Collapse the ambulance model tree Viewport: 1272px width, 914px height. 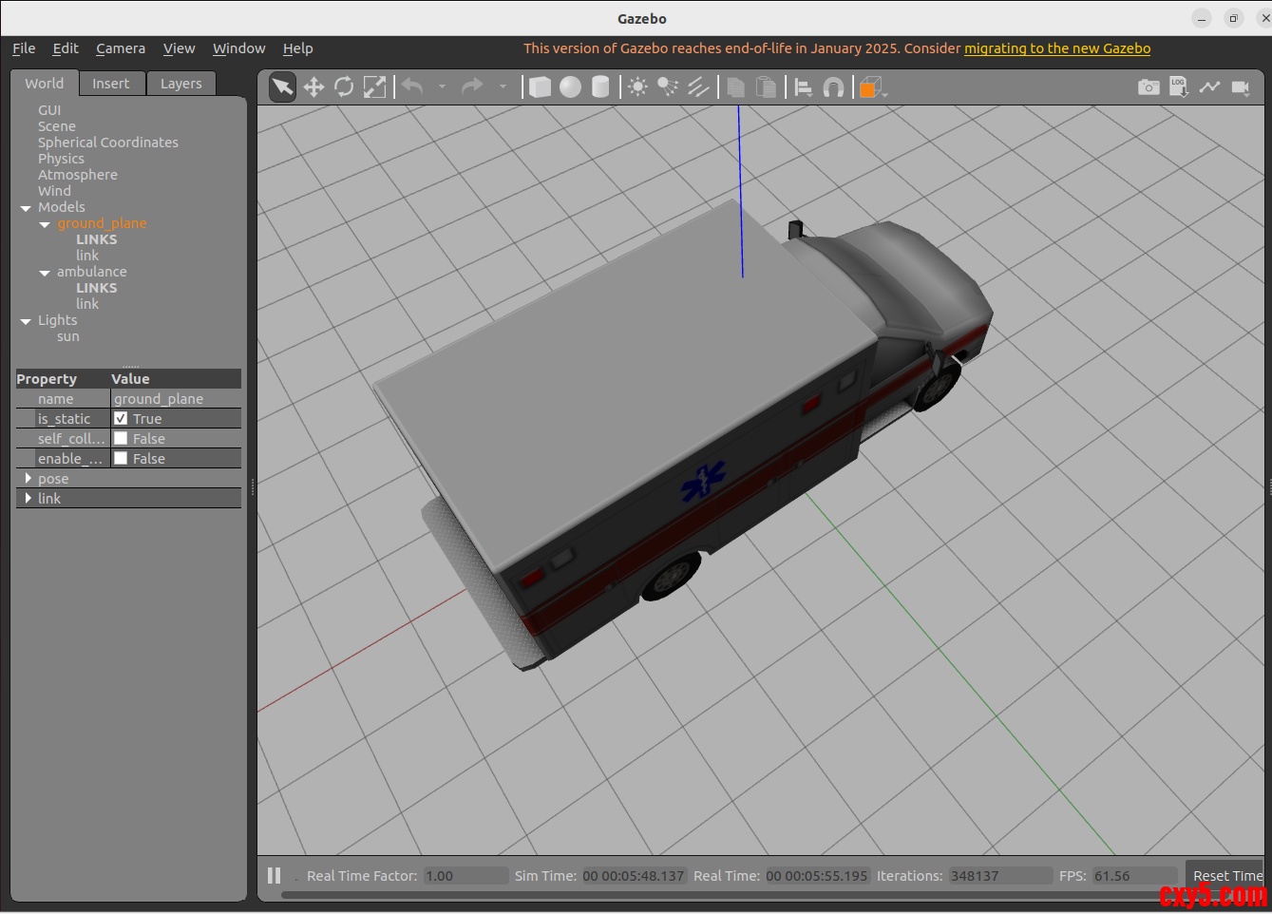point(45,273)
